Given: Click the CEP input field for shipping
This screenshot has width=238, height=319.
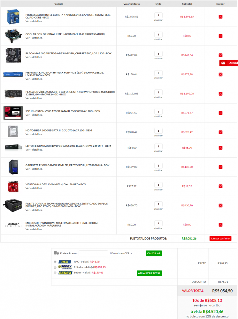Looking at the screenshot, I should 93,253.
